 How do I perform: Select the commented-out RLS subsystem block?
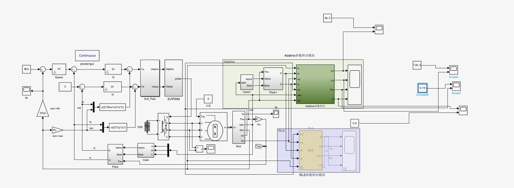310,150
